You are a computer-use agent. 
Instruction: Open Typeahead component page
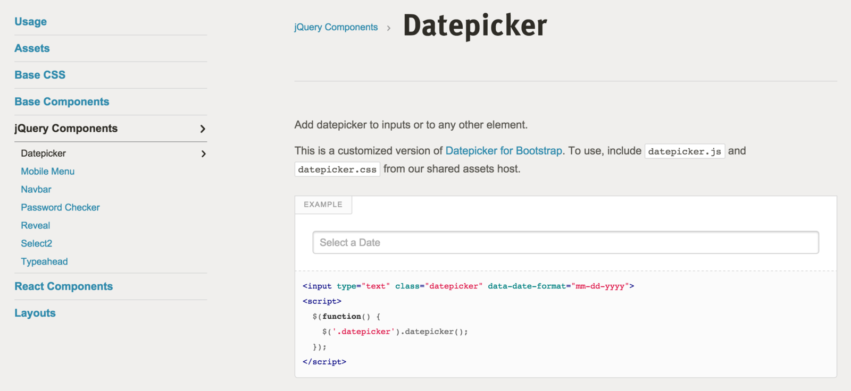point(44,262)
